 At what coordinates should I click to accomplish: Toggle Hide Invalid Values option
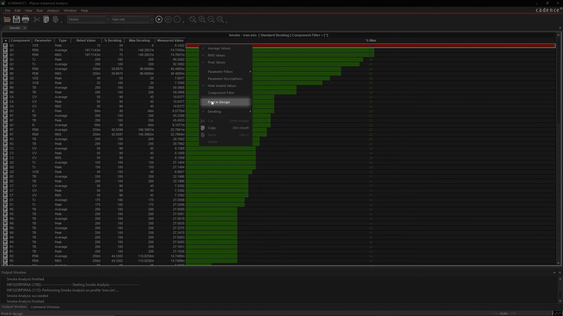point(225,86)
